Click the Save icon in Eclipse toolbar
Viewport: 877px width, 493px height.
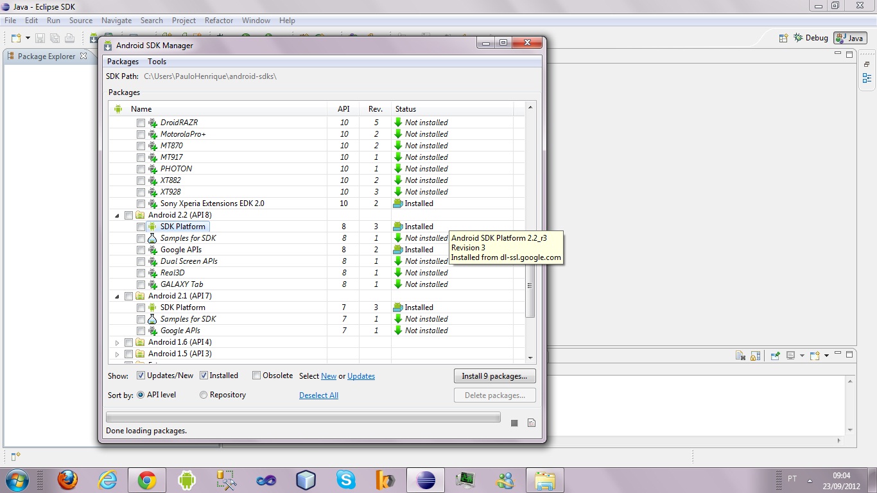tap(40, 39)
